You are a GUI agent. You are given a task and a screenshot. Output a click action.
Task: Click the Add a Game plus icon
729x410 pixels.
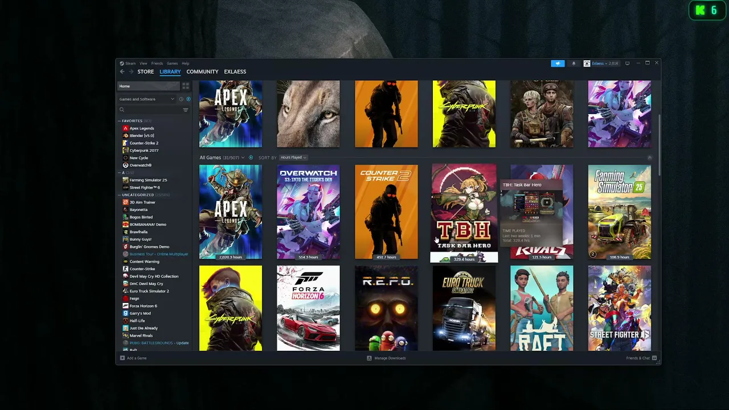(122, 358)
